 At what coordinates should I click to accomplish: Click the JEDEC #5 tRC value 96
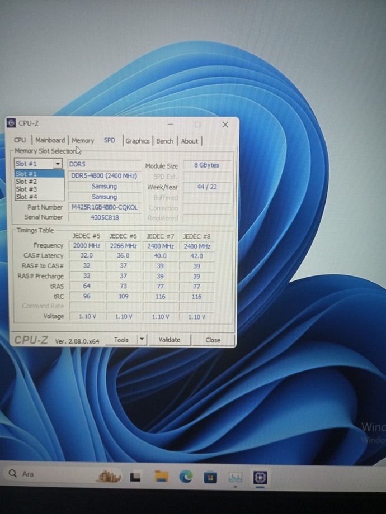point(87,296)
